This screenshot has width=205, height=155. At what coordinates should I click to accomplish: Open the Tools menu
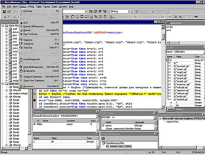pos(54,7)
